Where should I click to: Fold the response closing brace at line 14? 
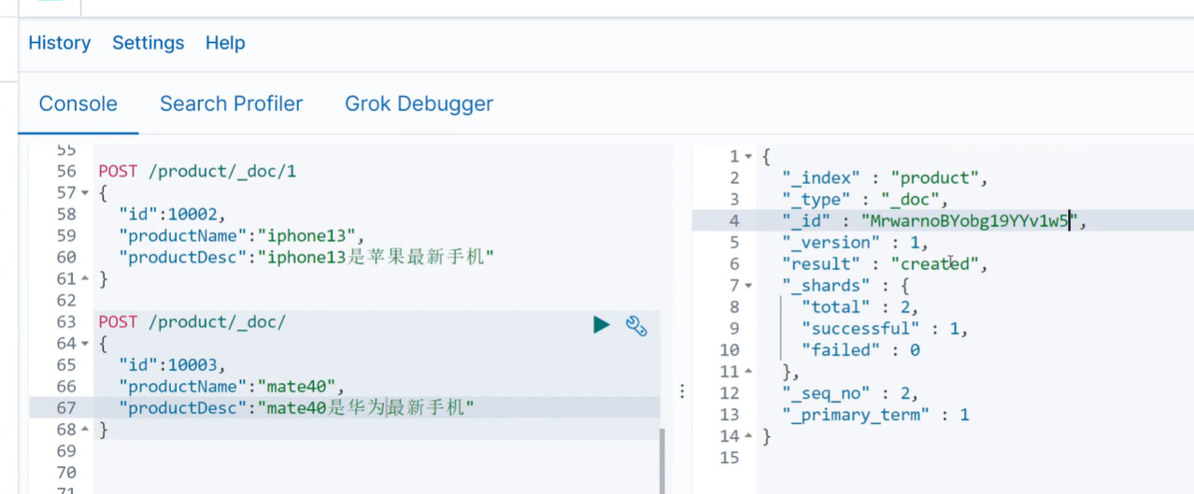[x=748, y=436]
